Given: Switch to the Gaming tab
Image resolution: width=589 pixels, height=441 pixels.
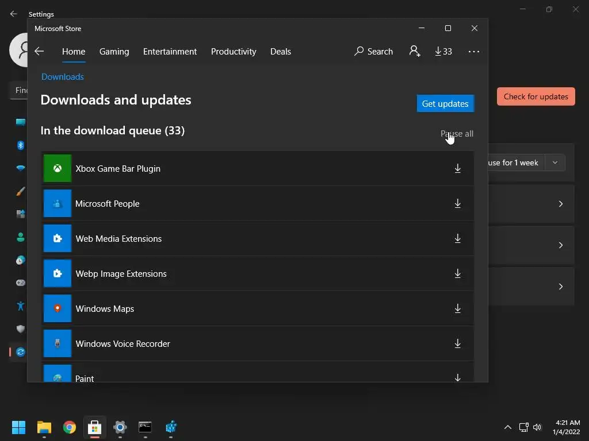Looking at the screenshot, I should tap(114, 51).
